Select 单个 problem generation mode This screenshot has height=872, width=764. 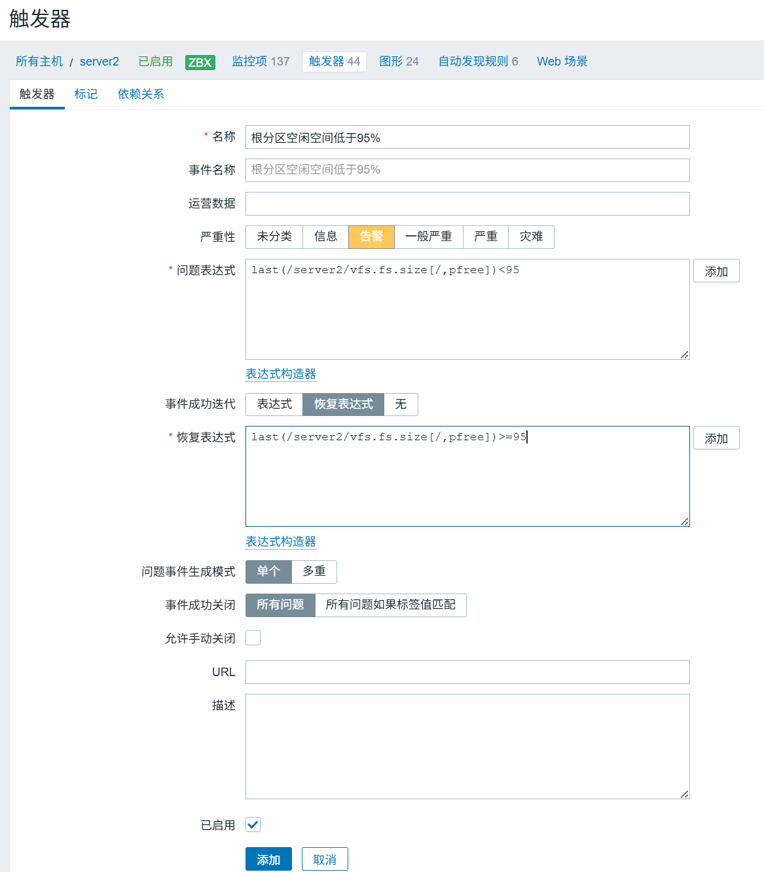[268, 572]
